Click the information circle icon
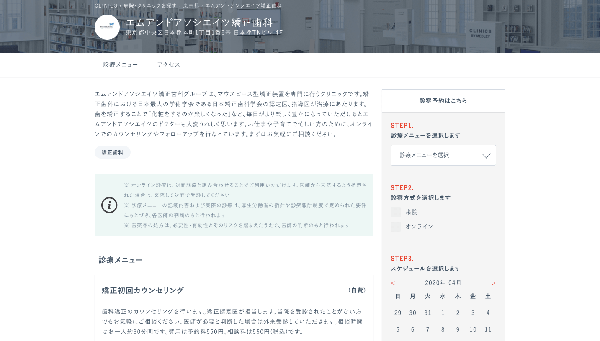This screenshot has height=341, width=600. (109, 205)
